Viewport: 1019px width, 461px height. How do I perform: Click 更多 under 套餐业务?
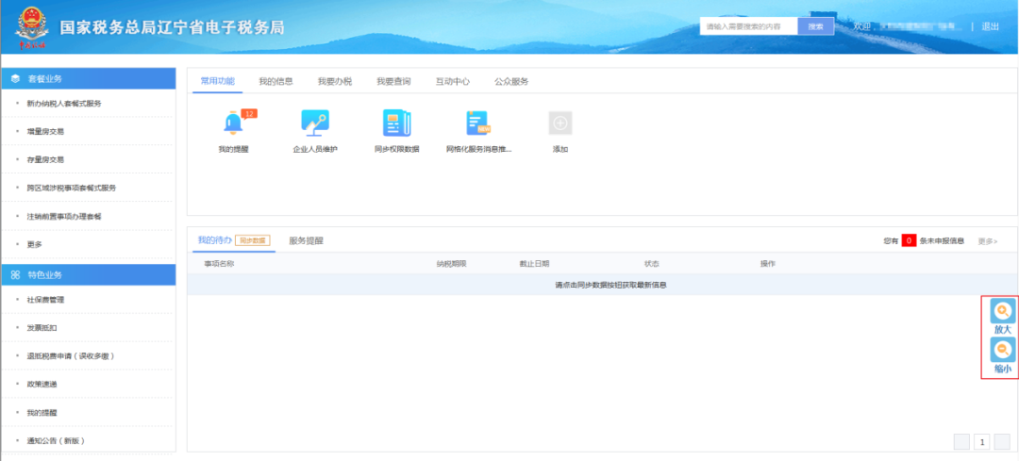tap(35, 244)
